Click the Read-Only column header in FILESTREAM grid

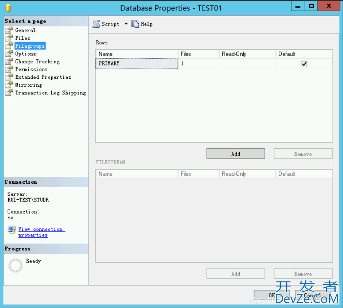point(247,174)
